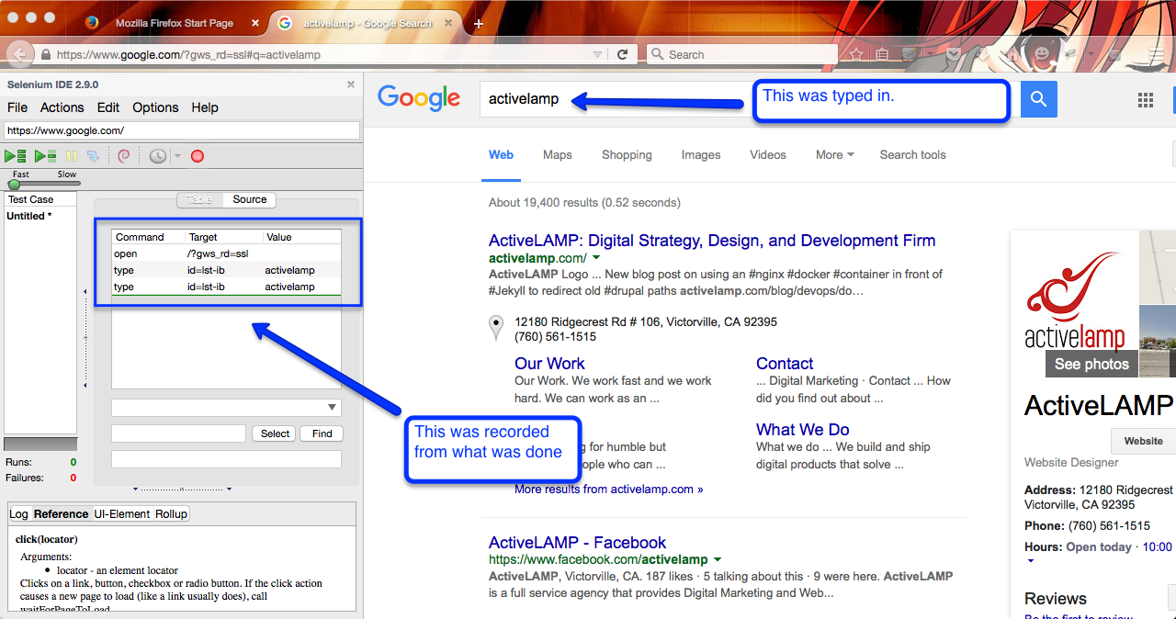1176x619 pixels.
Task: Switch to the UI-Element tab
Action: [122, 514]
